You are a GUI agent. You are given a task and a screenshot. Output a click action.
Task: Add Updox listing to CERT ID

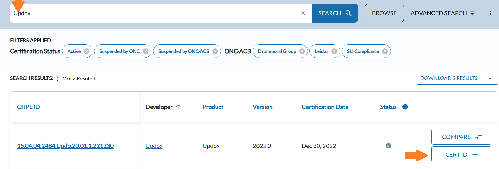[461, 154]
